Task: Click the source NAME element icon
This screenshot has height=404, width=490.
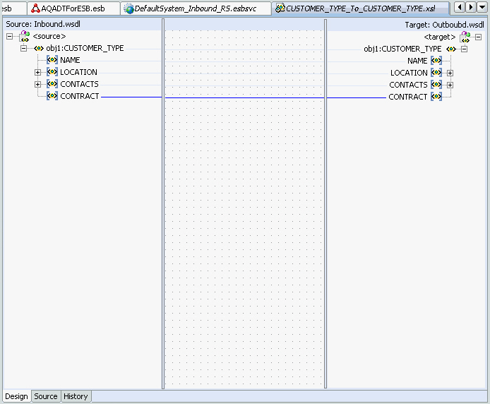Action: pyautogui.click(x=52, y=60)
